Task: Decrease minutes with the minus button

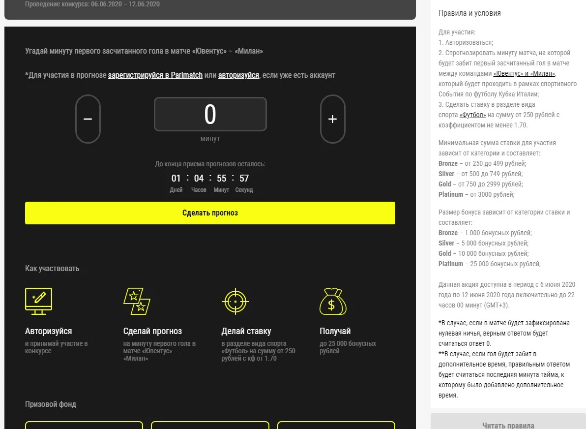Action: pyautogui.click(x=88, y=119)
